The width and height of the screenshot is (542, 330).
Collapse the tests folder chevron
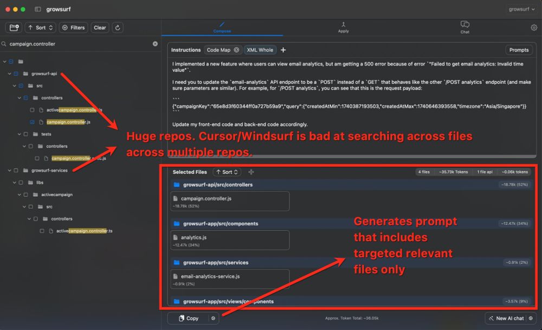(x=20, y=134)
